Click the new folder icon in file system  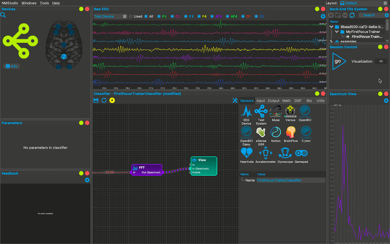pyautogui.click(x=338, y=15)
